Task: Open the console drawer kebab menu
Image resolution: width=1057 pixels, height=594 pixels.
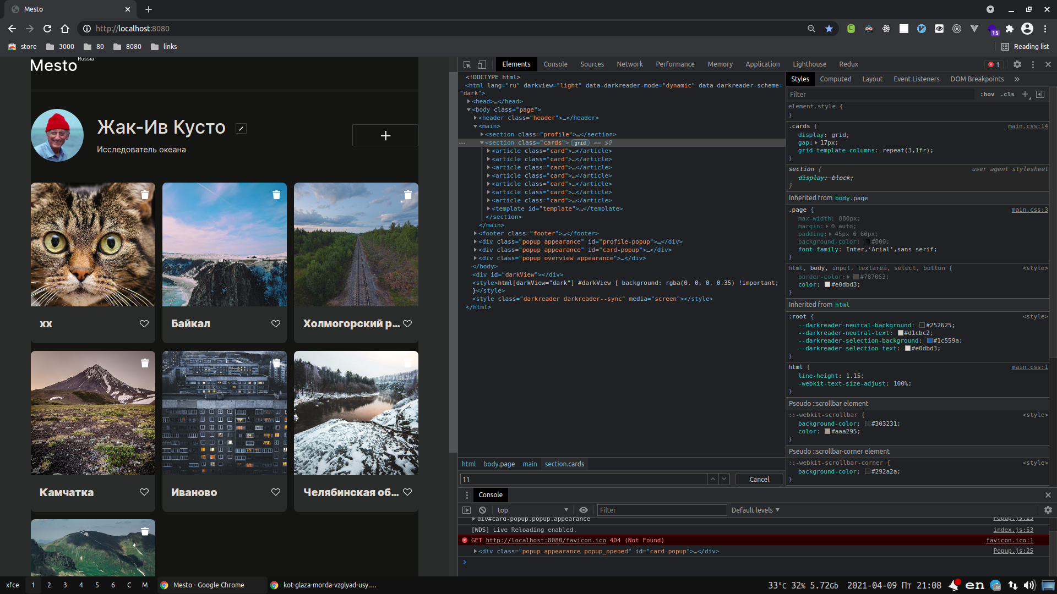Action: tap(467, 495)
